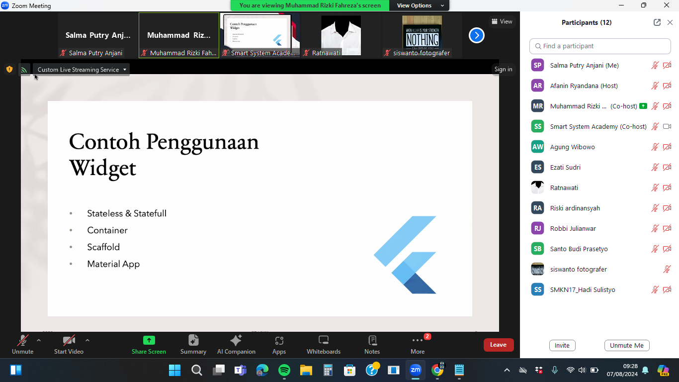
Task: Click siswanto fotografer's muted mic icon
Action: click(667, 269)
